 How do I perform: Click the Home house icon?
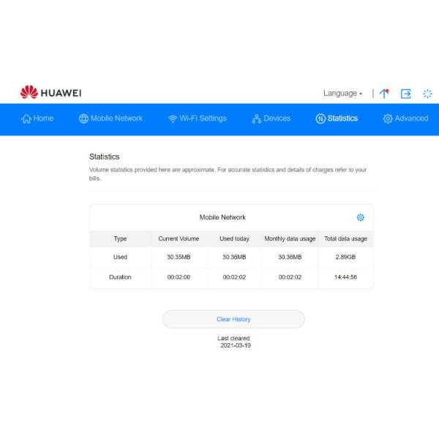pyautogui.click(x=26, y=119)
